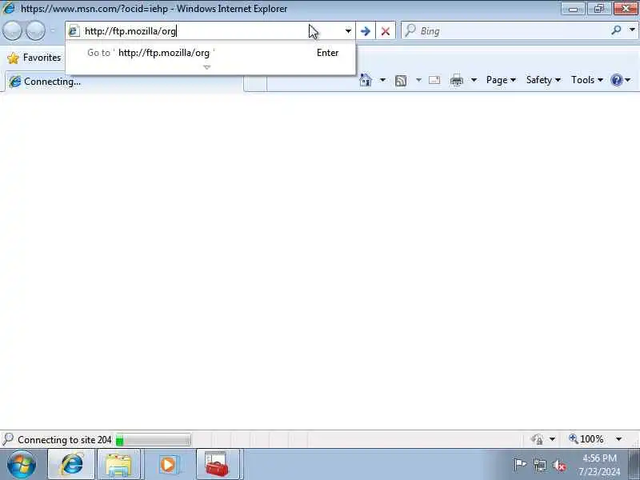Screen dimensions: 640x480
Task: Click the Internet Explorer taskbar icon
Action: [71, 465]
